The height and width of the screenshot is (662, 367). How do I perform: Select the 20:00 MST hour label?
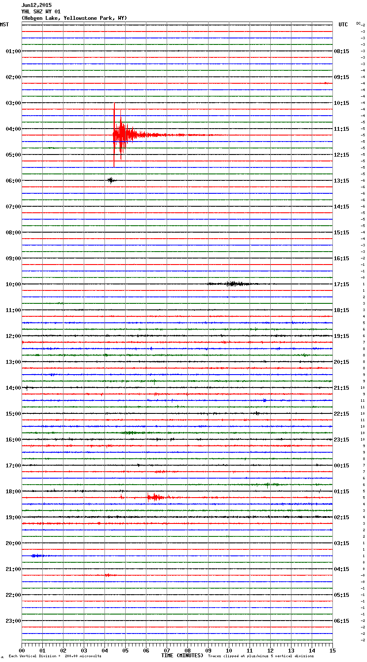point(13,543)
